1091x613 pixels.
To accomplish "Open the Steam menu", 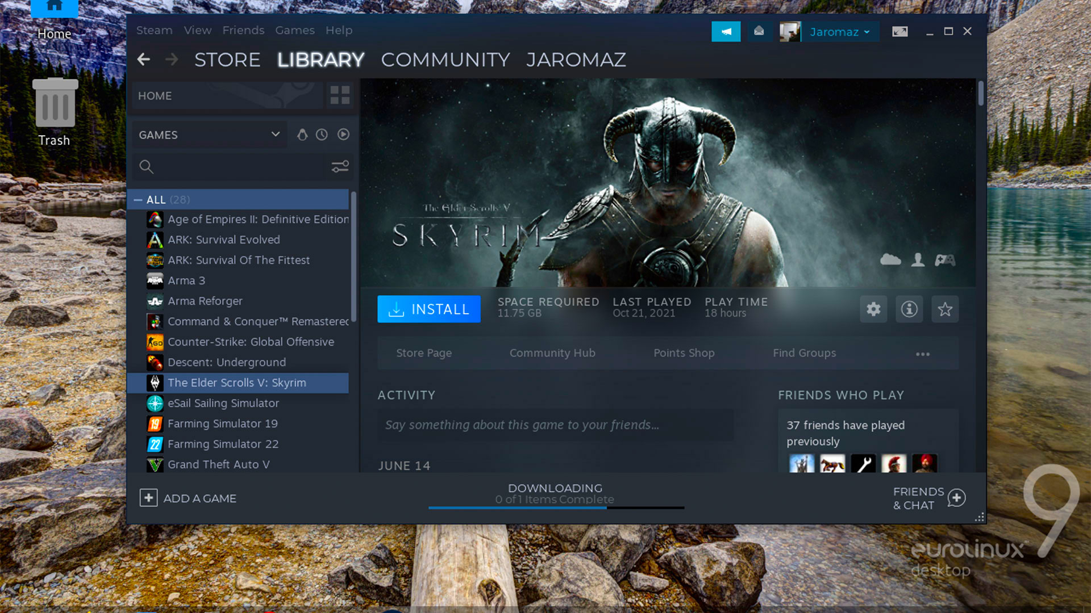I will (154, 30).
